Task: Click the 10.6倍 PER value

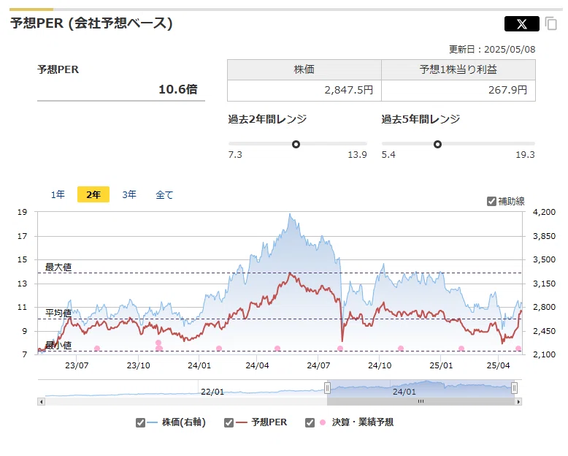Action: (178, 89)
